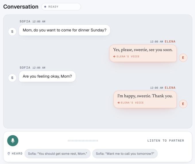This screenshot has width=195, height=164.
Task: Click the audio waveform level indicator
Action: coord(83,141)
